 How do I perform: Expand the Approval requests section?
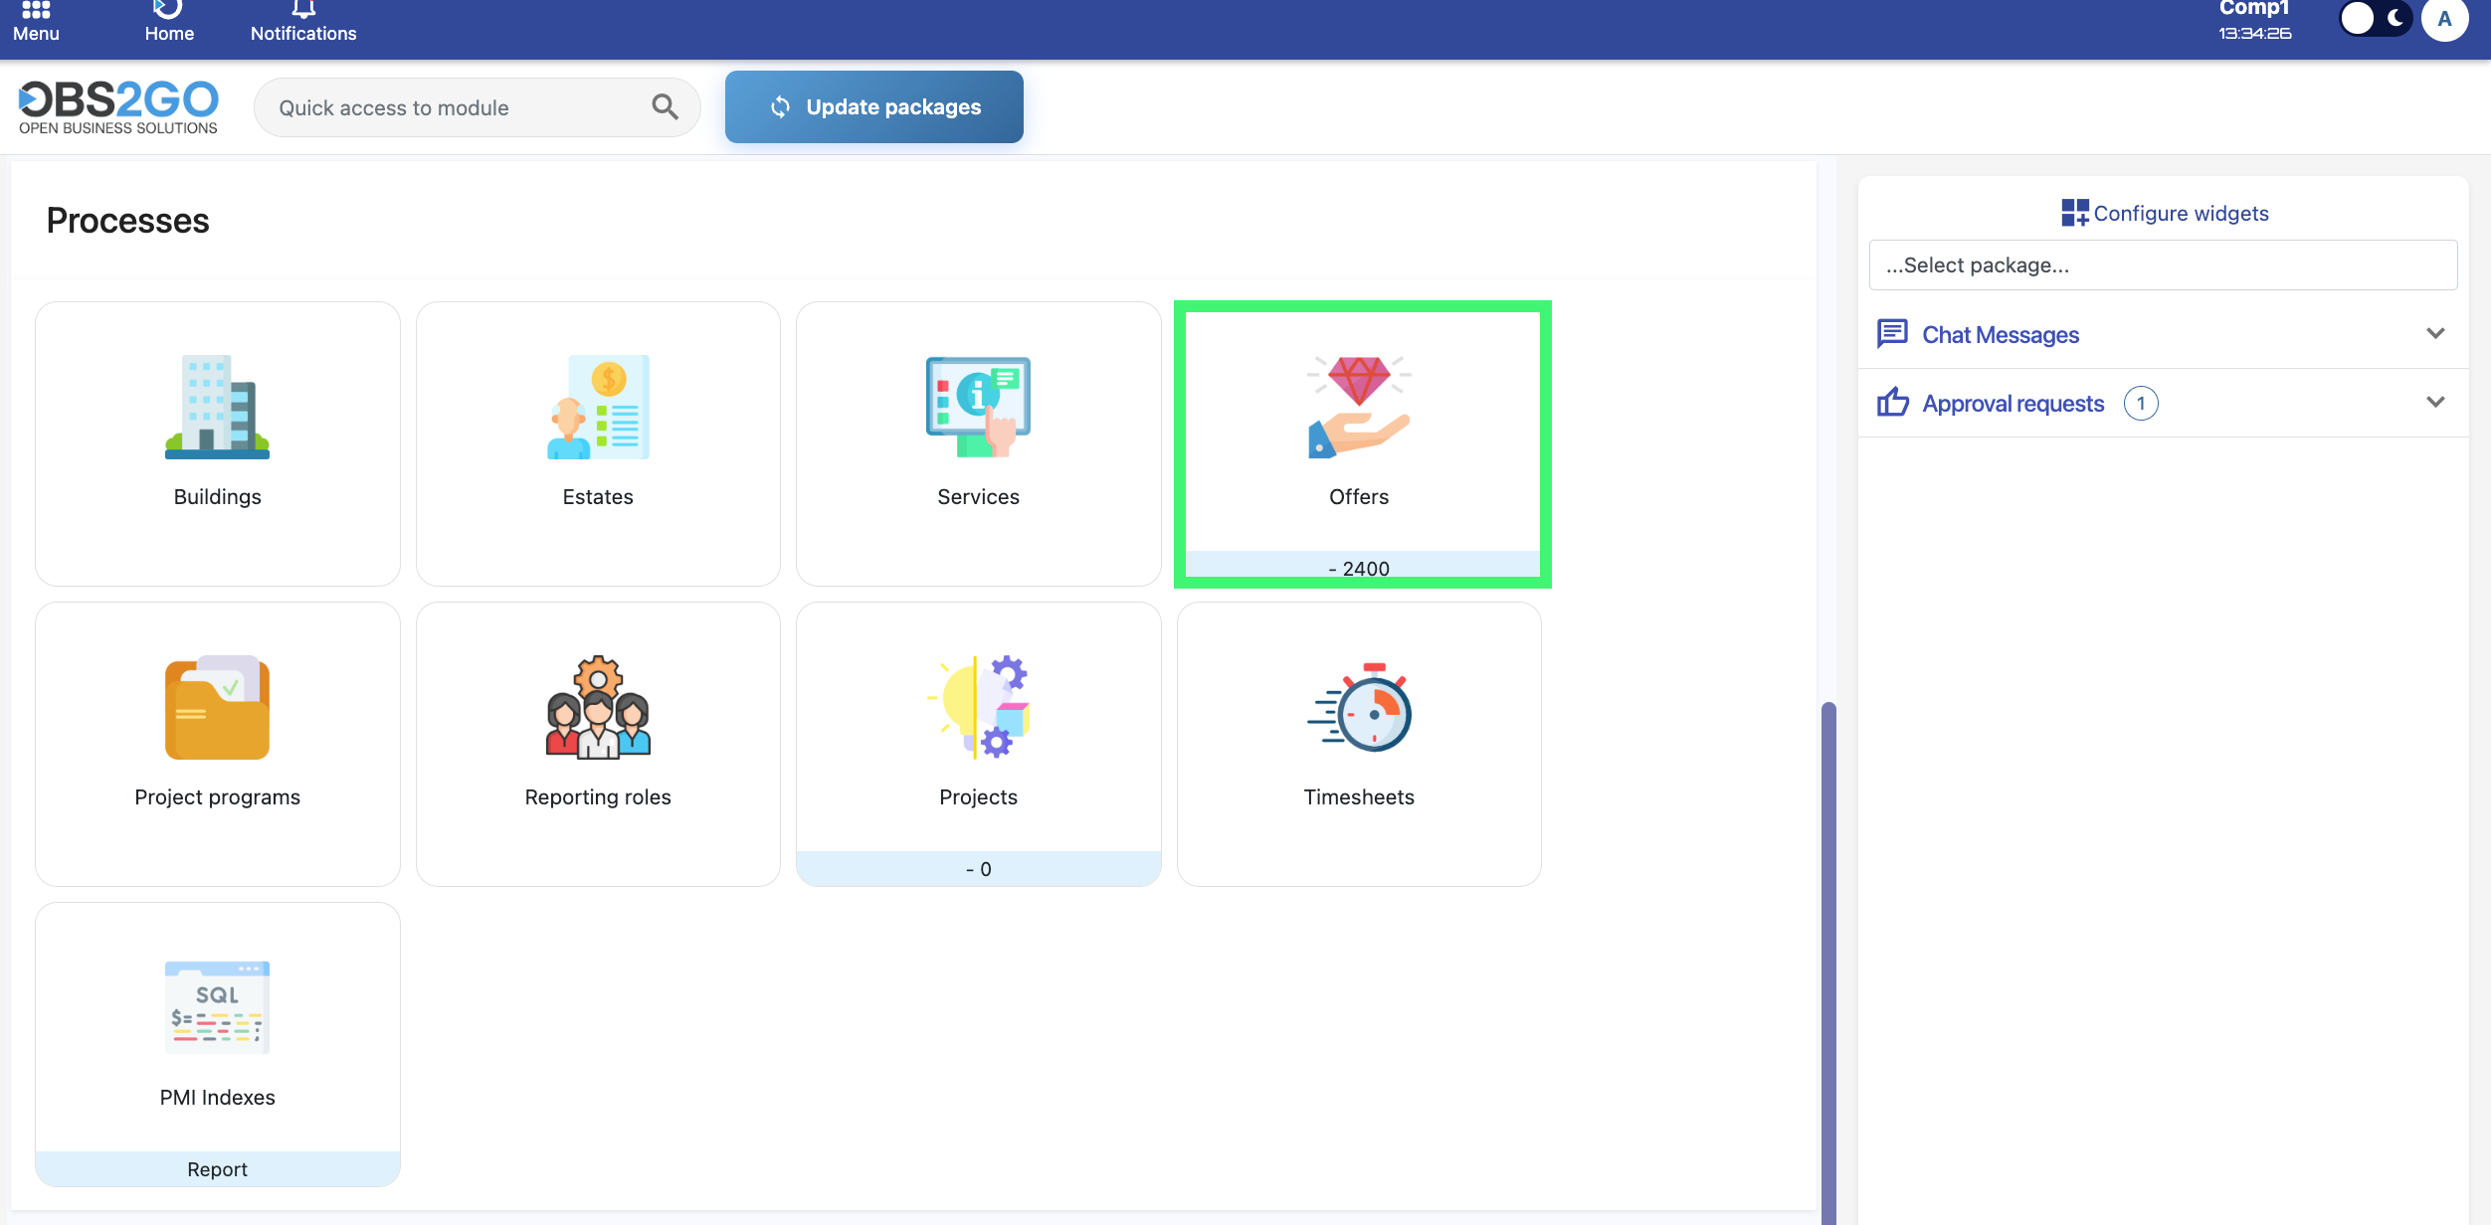pos(2434,403)
